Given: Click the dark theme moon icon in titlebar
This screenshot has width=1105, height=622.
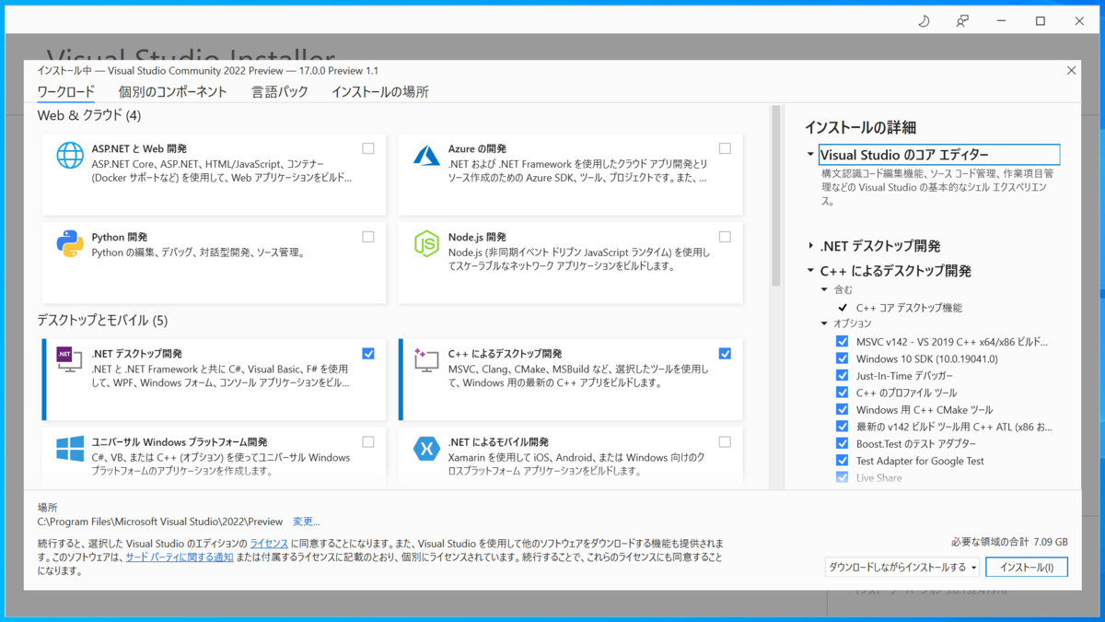Looking at the screenshot, I should pos(925,20).
